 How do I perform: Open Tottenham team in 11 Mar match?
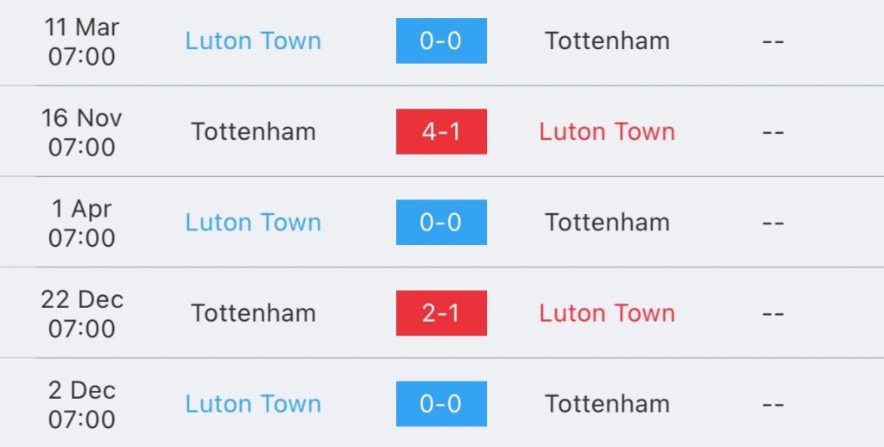click(x=607, y=41)
